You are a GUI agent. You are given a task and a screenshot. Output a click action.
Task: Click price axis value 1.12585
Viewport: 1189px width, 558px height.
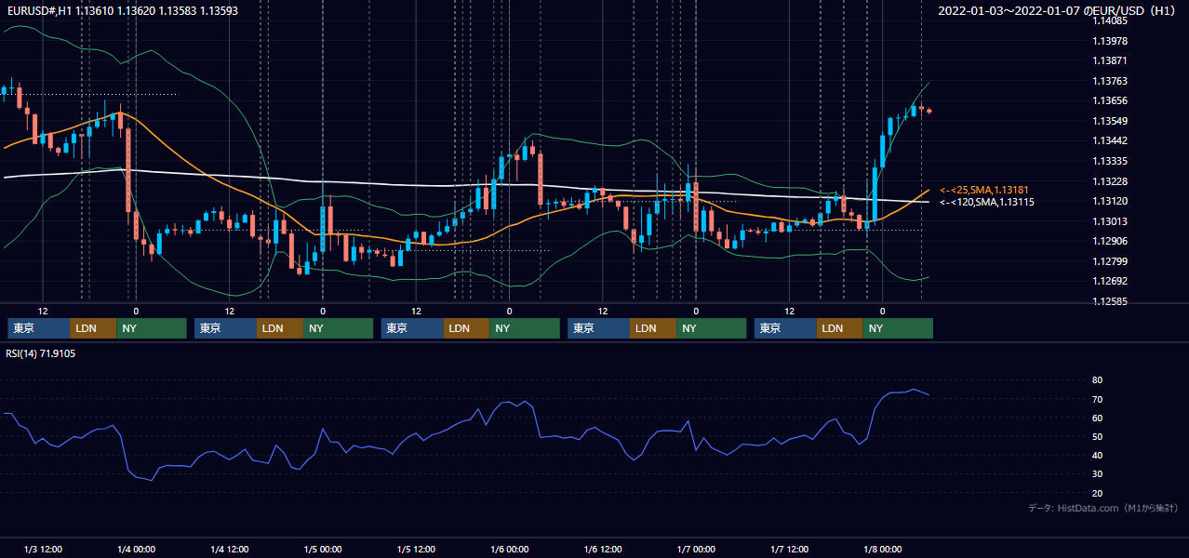click(1109, 301)
